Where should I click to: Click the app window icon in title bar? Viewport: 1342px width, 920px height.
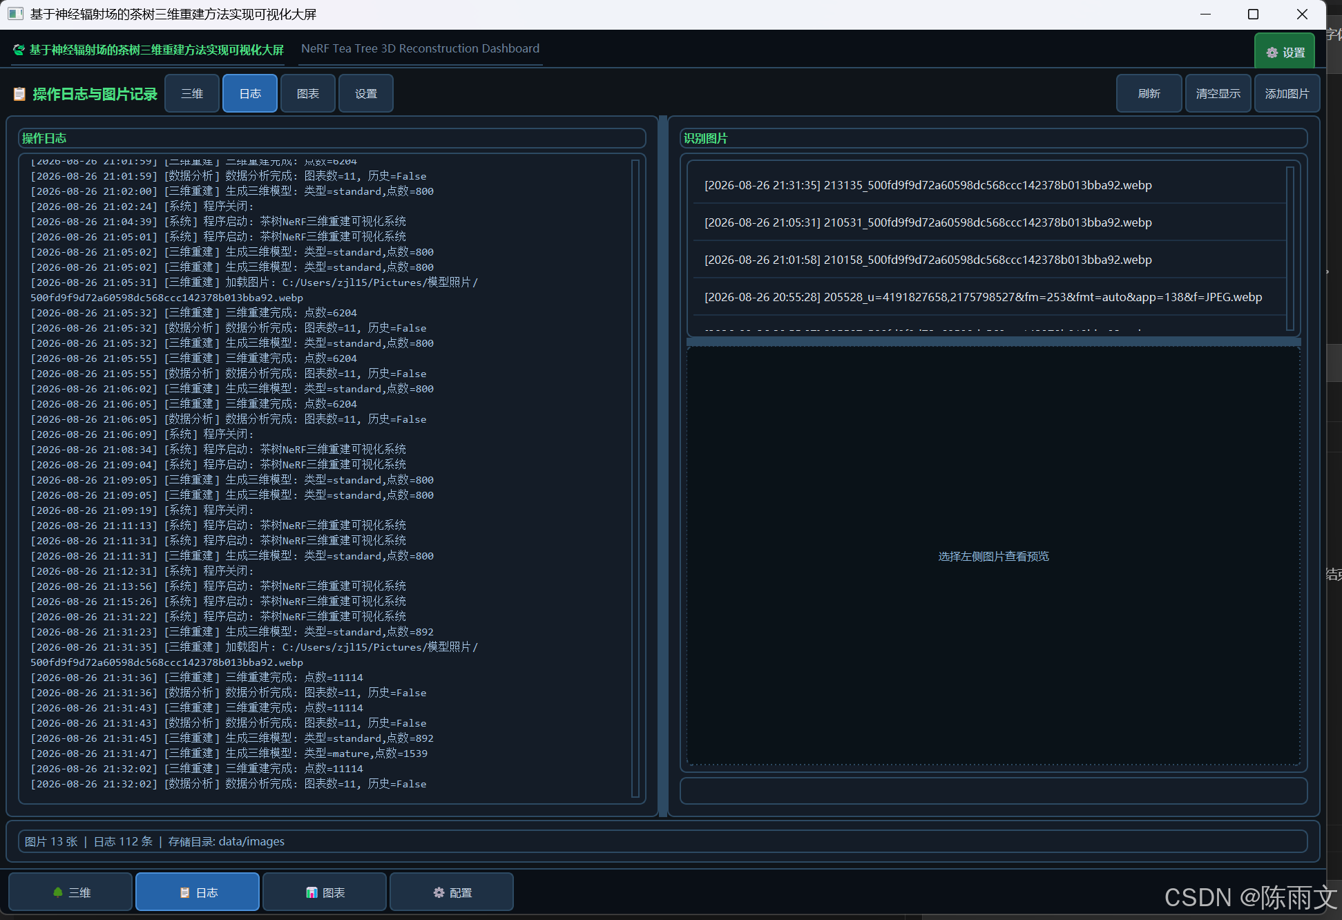click(x=15, y=14)
